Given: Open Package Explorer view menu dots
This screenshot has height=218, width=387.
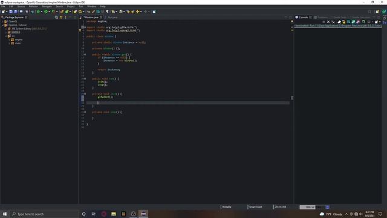Looking at the screenshot, I should 66,18.
